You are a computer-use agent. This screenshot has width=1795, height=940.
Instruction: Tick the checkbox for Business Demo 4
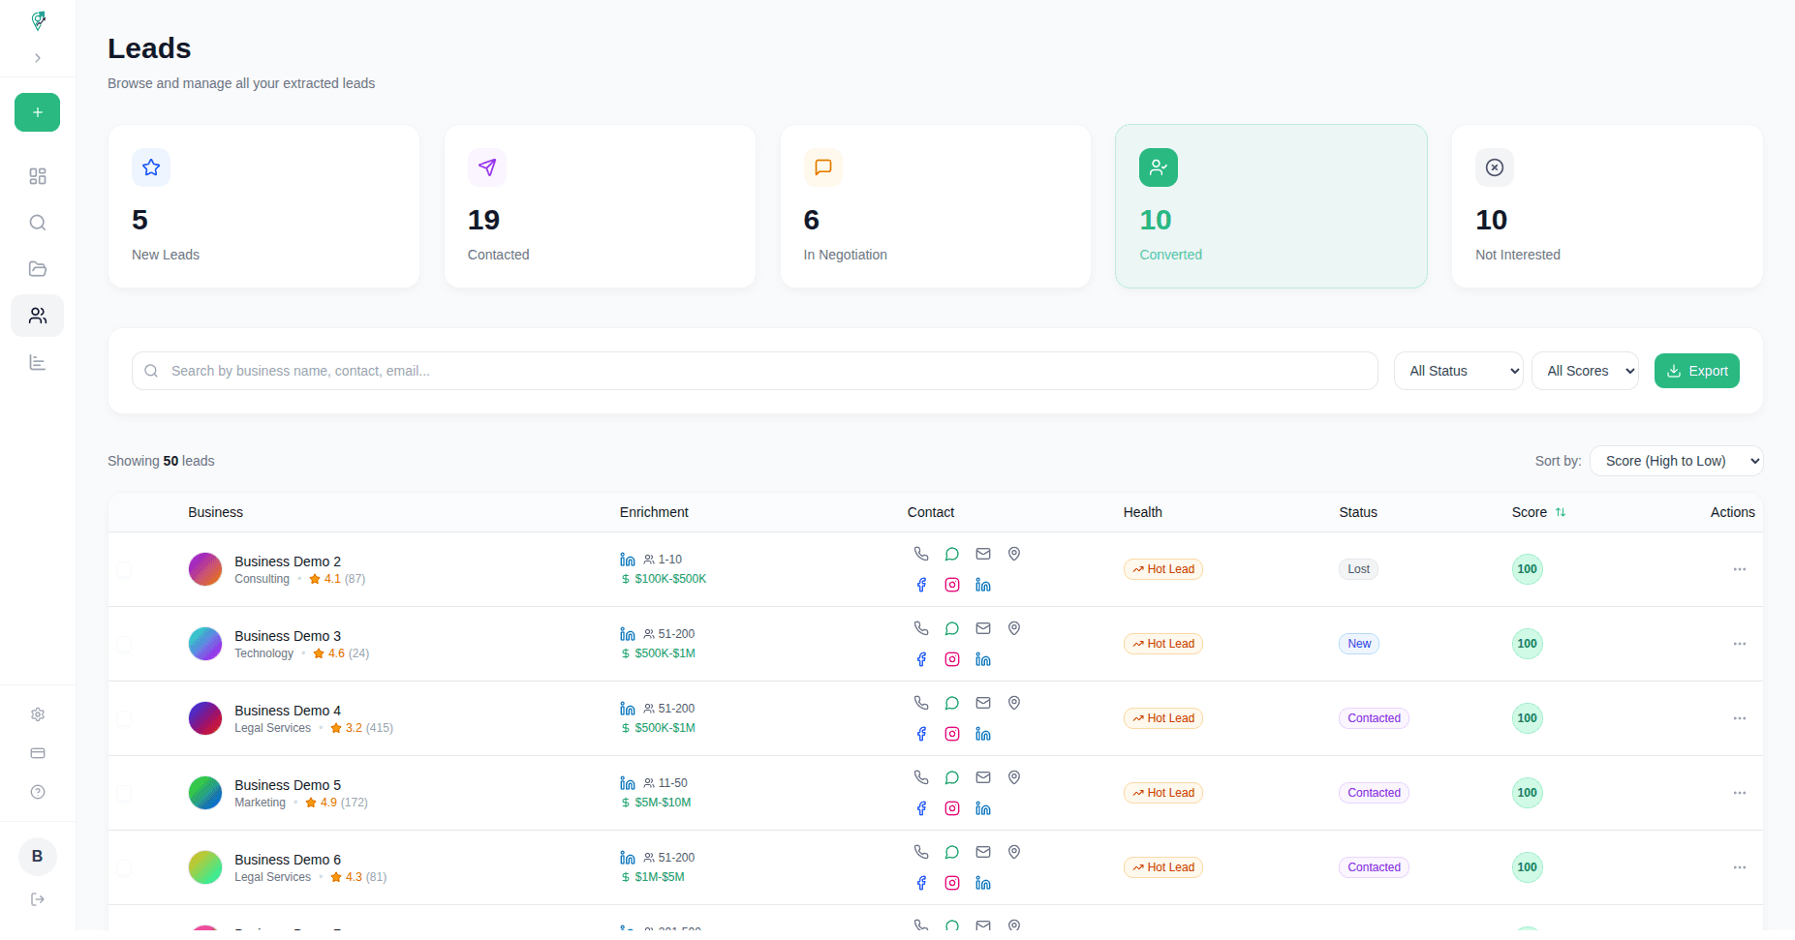[x=124, y=718]
